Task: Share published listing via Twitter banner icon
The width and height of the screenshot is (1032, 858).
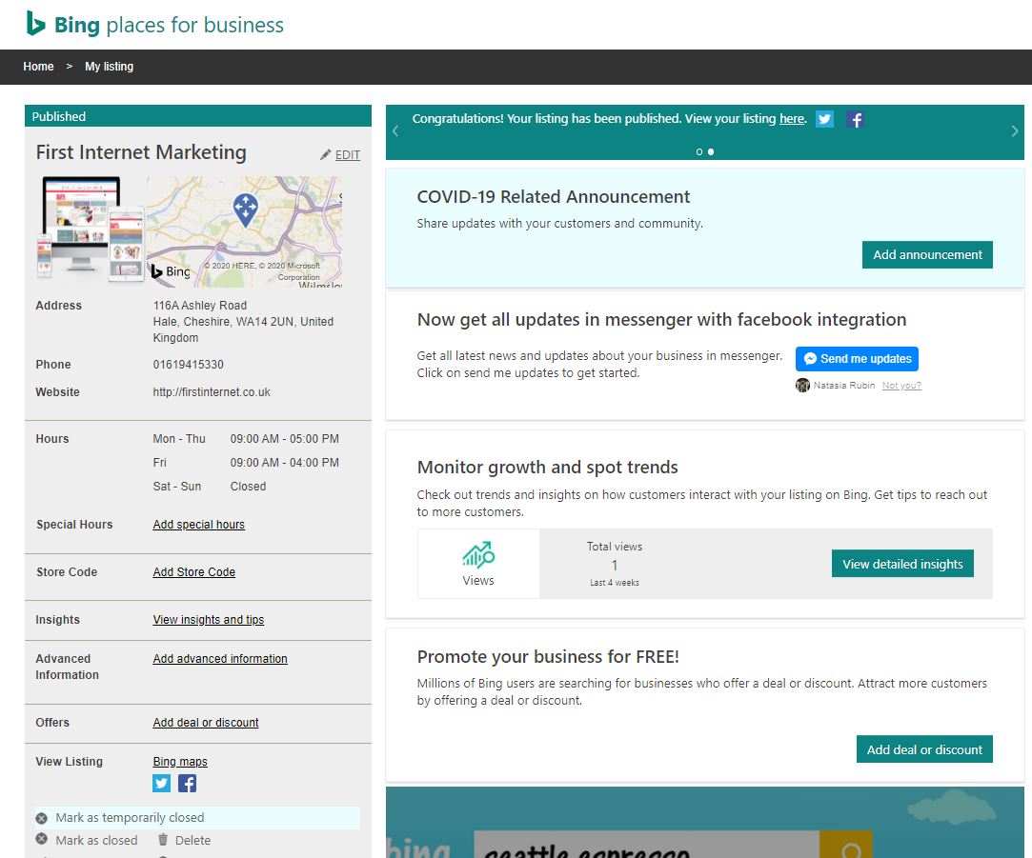Action: pos(823,119)
